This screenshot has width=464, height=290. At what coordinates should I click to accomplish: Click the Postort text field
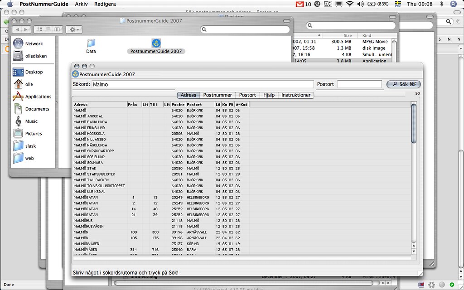tap(359, 84)
